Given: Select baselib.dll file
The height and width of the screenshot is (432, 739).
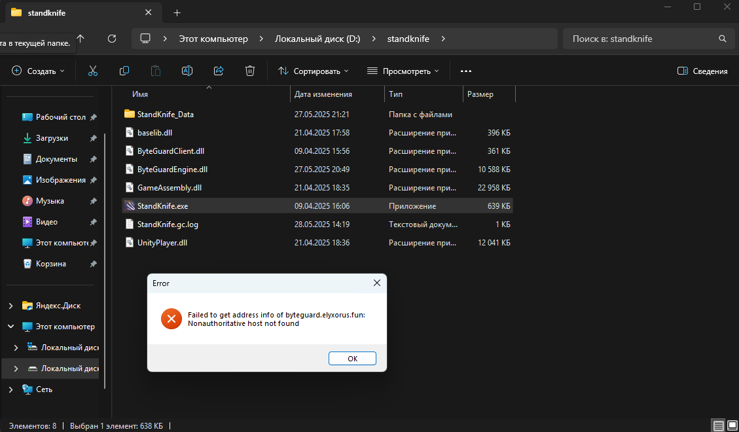Looking at the screenshot, I should (317, 133).
